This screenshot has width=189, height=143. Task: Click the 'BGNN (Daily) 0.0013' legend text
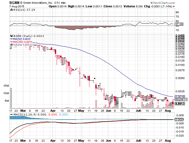pyautogui.click(x=29, y=36)
